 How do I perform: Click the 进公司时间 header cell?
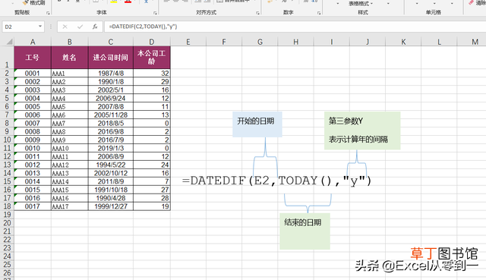point(111,58)
